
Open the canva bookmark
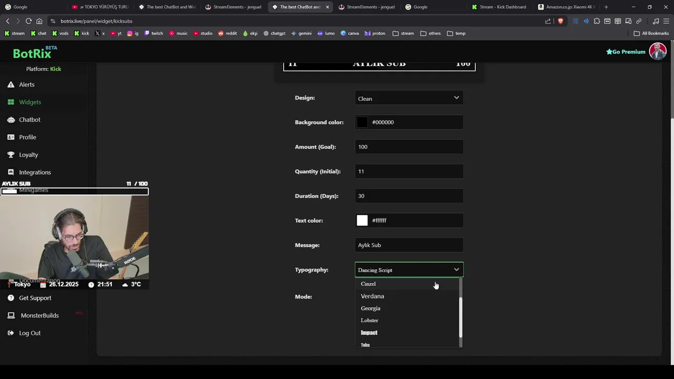pos(350,33)
